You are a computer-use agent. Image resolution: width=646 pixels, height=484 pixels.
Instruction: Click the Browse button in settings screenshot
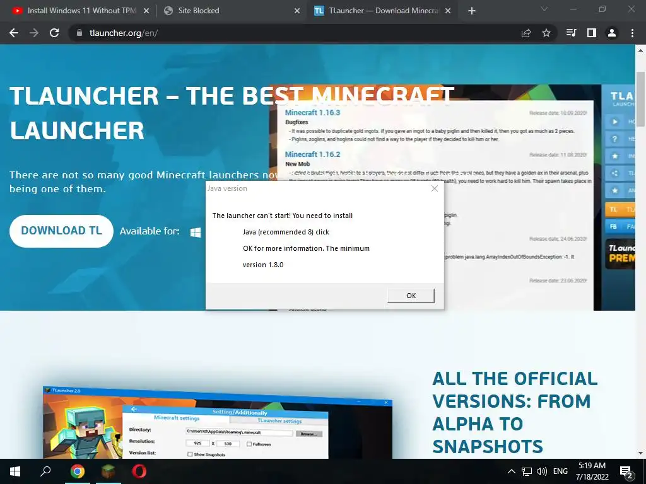308,434
